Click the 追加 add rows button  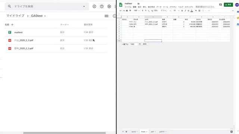tap(145, 44)
